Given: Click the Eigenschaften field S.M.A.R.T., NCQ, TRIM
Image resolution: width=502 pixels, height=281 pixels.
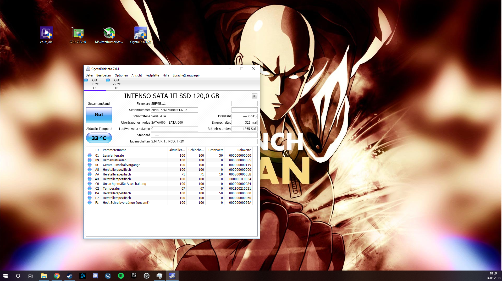Looking at the screenshot, I should tap(204, 141).
